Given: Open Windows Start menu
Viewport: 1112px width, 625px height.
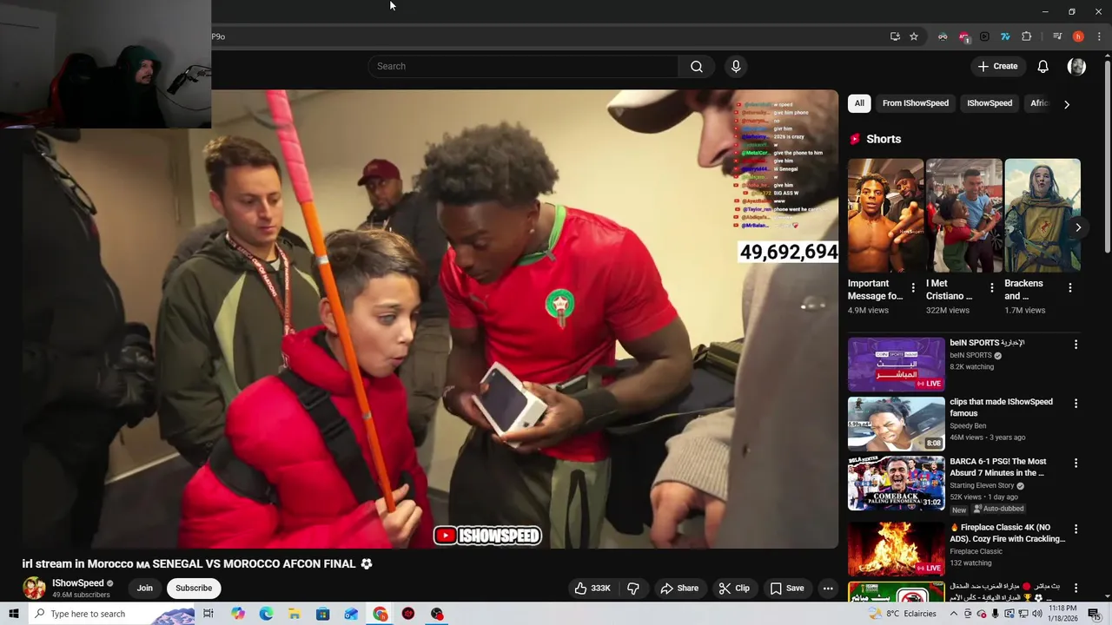Looking at the screenshot, I should pos(13,614).
